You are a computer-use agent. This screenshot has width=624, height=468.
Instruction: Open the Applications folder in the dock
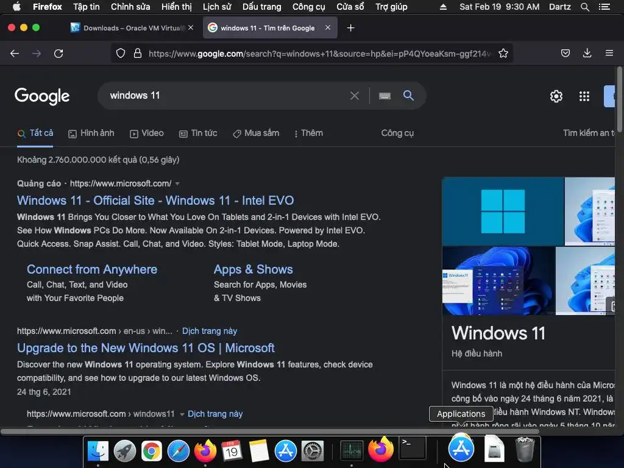461,448
